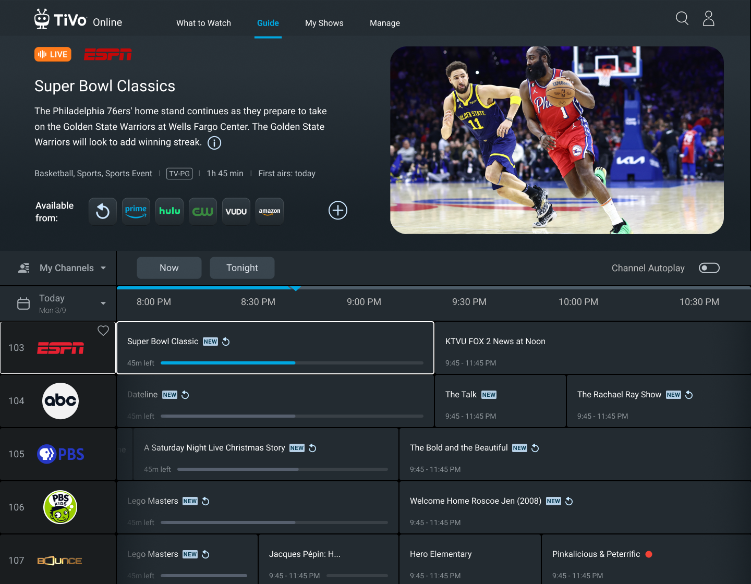Select The Talk program cell
Screen dimensions: 751x584
500,401
